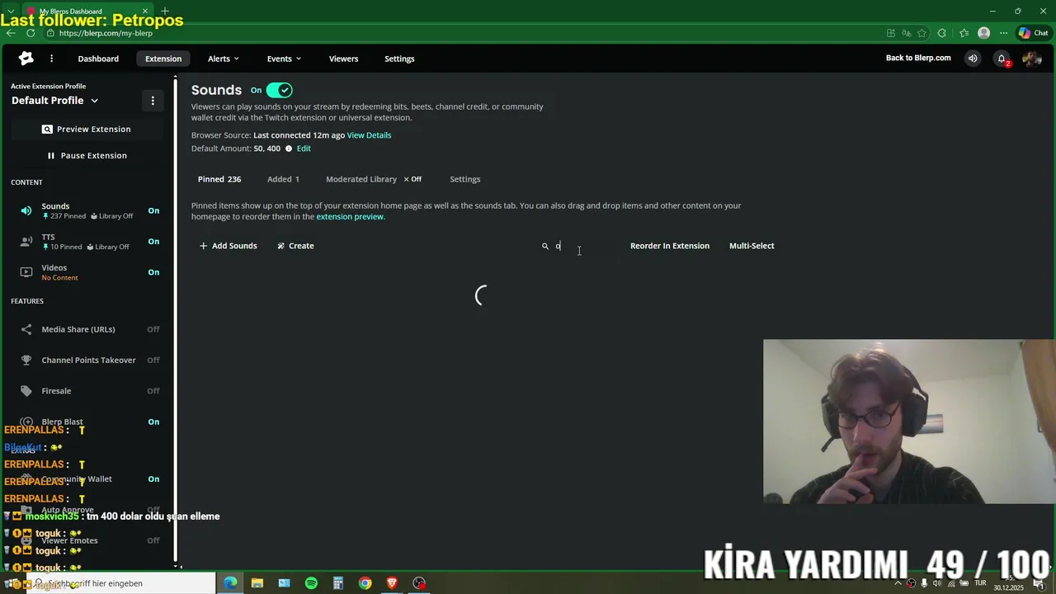The width and height of the screenshot is (1056, 594).
Task: Toggle Firesale Off status
Action: 153,391
